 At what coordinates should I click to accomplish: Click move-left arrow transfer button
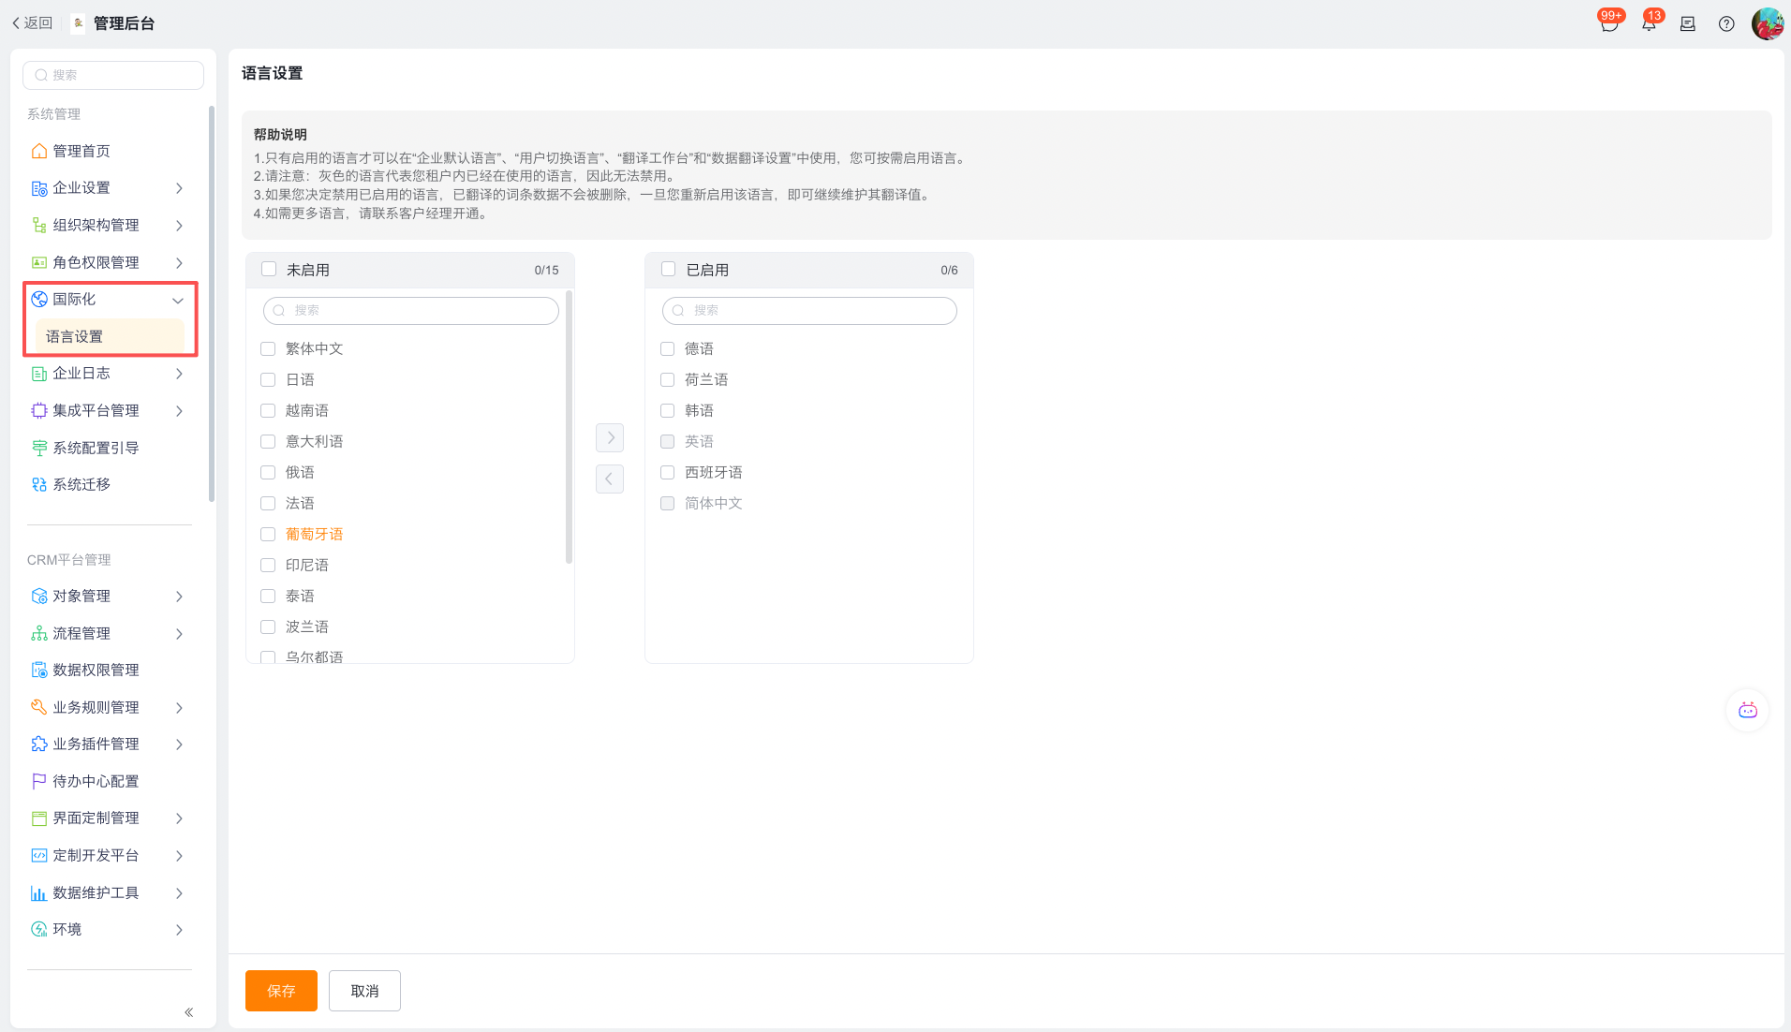(x=610, y=479)
